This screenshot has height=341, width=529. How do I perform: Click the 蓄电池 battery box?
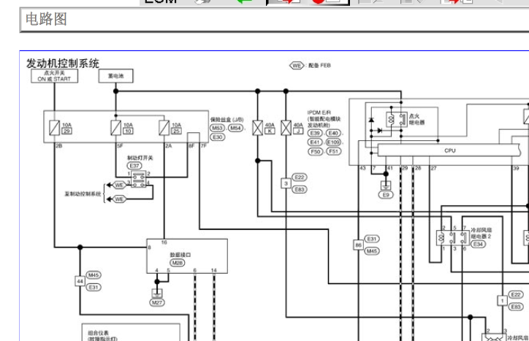point(115,76)
